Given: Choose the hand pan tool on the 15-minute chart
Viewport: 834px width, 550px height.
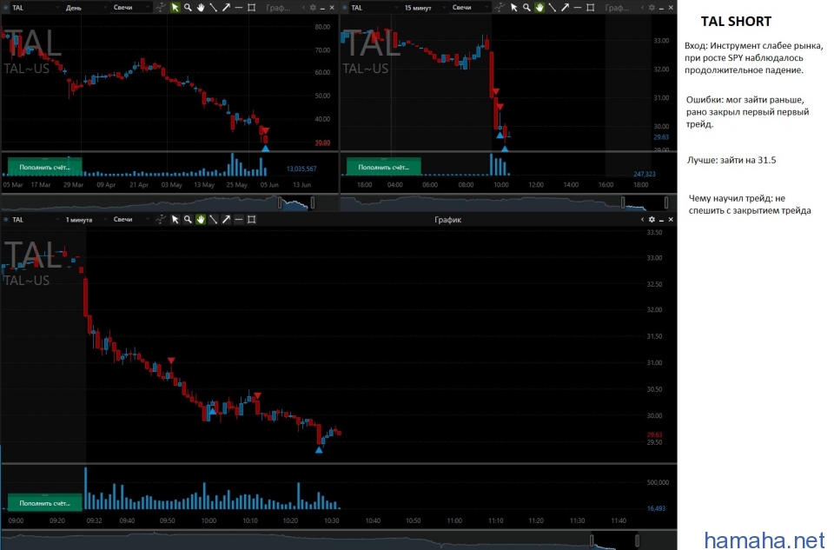Looking at the screenshot, I should [x=539, y=8].
